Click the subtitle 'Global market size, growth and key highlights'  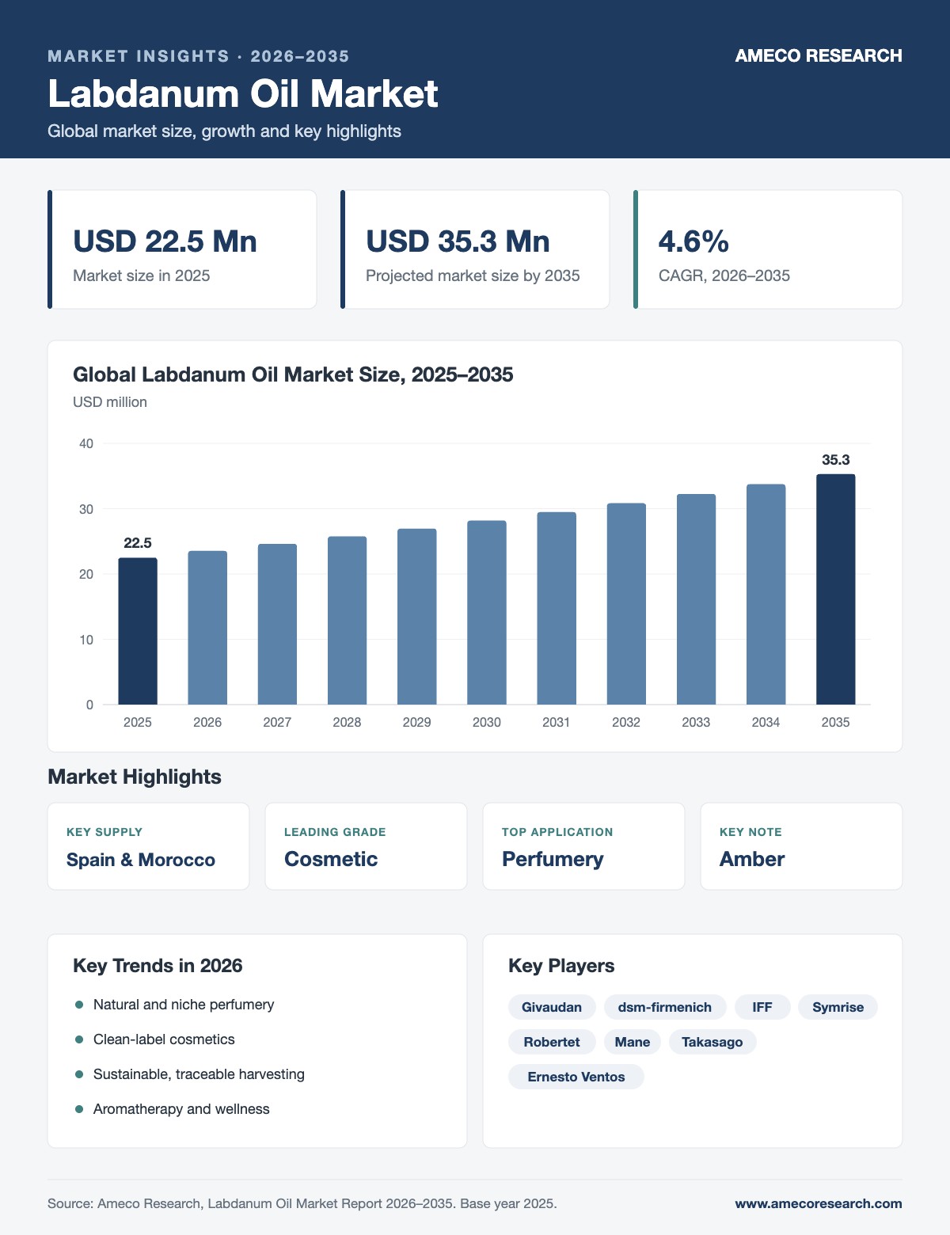click(x=224, y=131)
